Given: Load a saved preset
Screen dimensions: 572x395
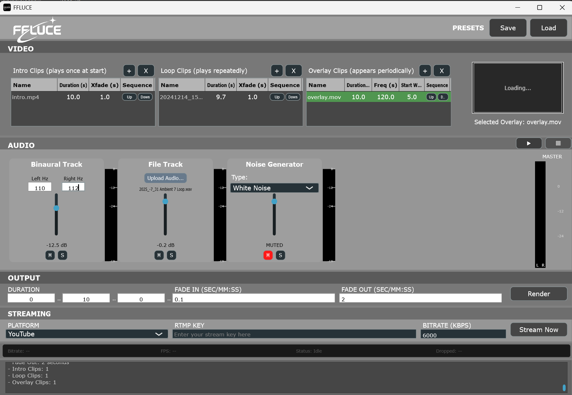Looking at the screenshot, I should click(x=548, y=28).
